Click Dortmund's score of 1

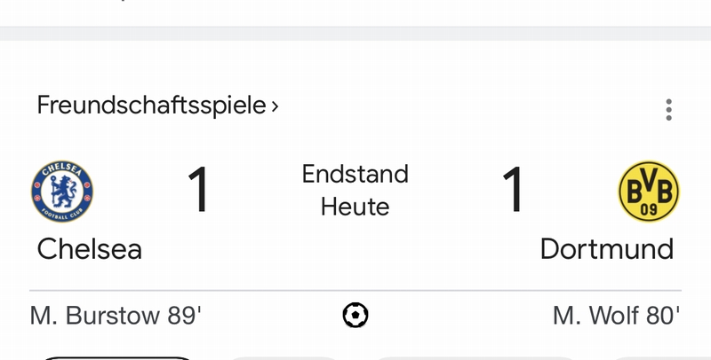pos(514,190)
